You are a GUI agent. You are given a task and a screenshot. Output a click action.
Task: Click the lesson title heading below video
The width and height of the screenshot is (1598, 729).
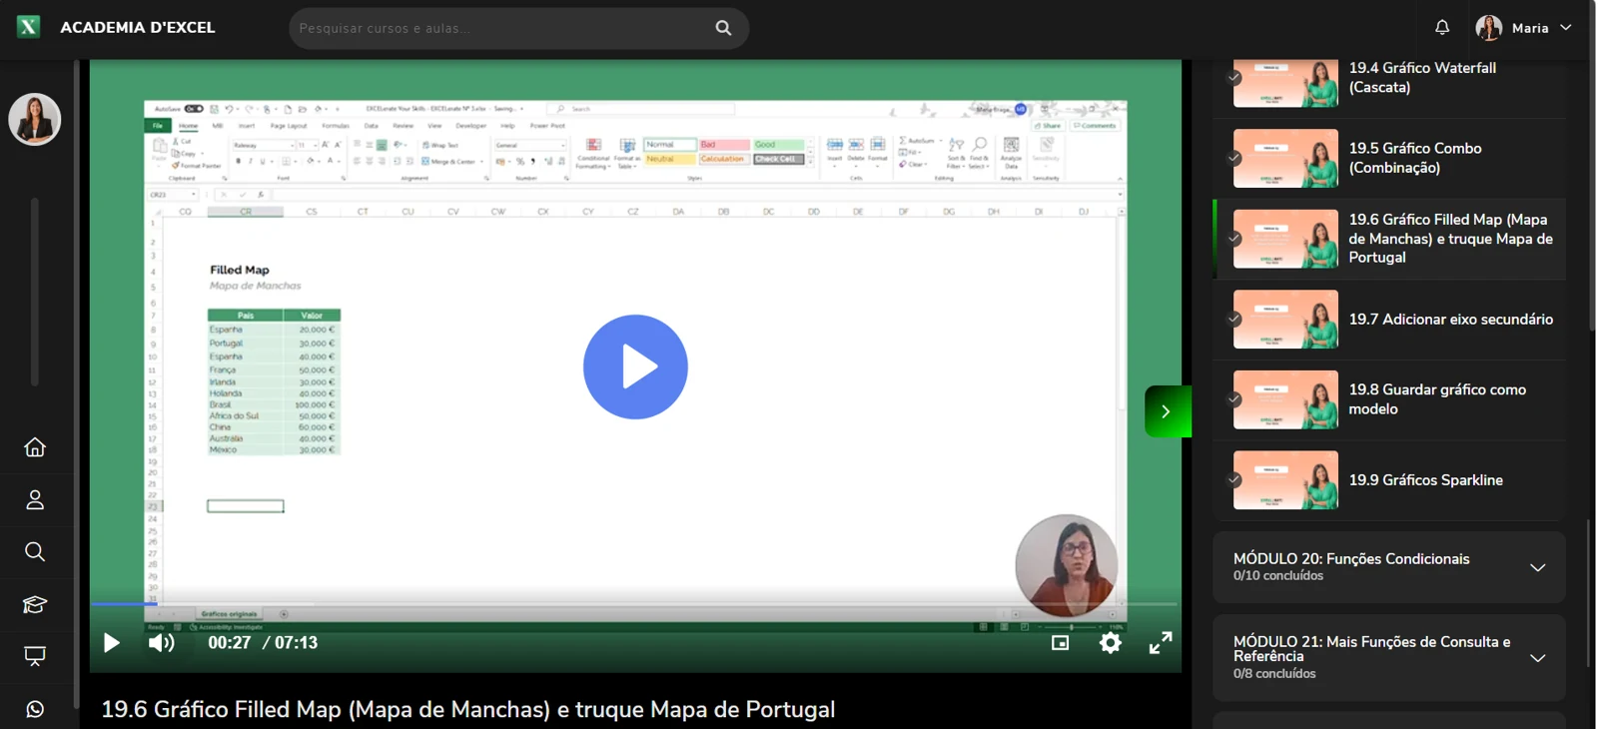coord(467,710)
